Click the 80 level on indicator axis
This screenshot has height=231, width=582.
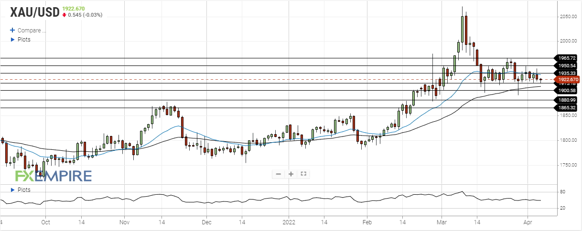[x=563, y=192]
